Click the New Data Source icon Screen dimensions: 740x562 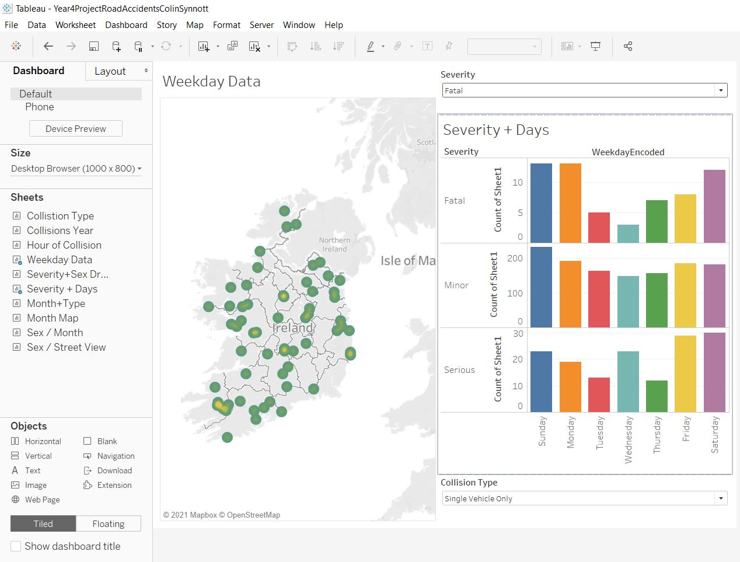[x=116, y=46]
